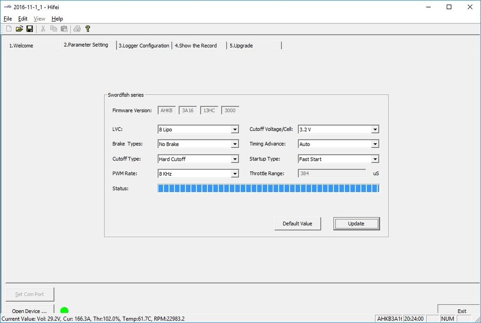481x323 pixels.
Task: Click the Status progress bar
Action: coord(269,188)
